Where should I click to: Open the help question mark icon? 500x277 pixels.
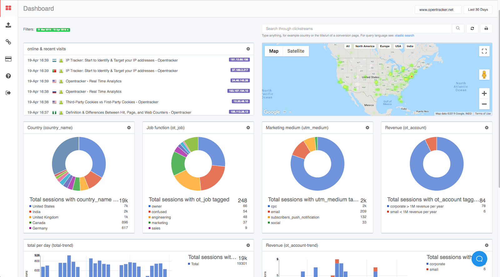[x=8, y=76]
